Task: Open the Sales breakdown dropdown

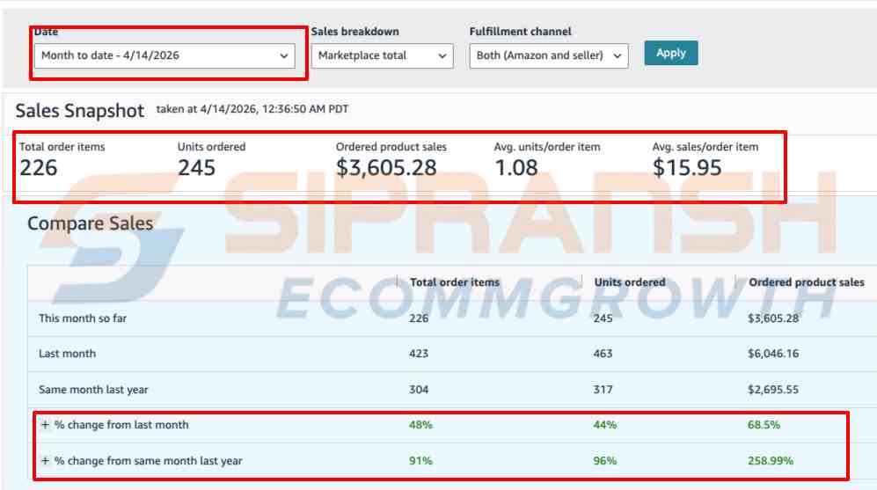Action: tap(382, 55)
